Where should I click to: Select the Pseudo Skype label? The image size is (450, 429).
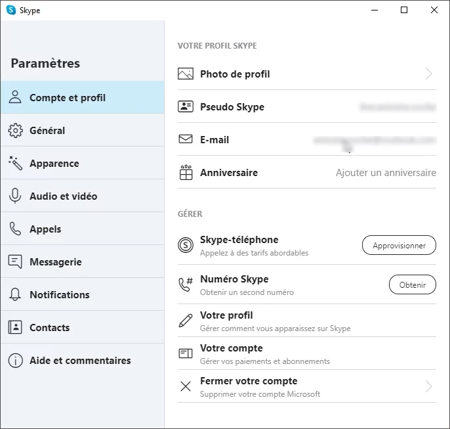click(x=232, y=107)
